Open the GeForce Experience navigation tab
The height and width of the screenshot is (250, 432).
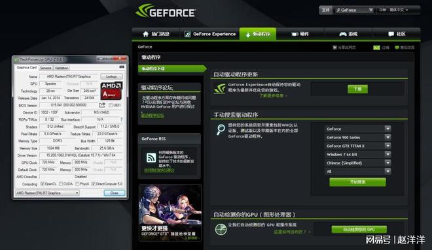tap(210, 34)
